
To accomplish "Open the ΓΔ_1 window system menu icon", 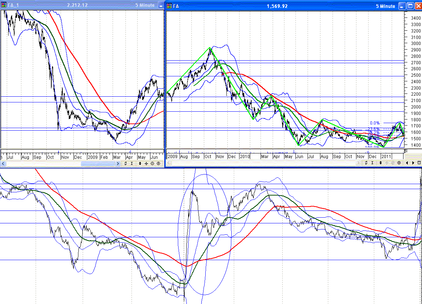I will click(4, 5).
